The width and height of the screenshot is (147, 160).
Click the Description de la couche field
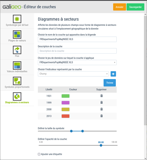77,51
